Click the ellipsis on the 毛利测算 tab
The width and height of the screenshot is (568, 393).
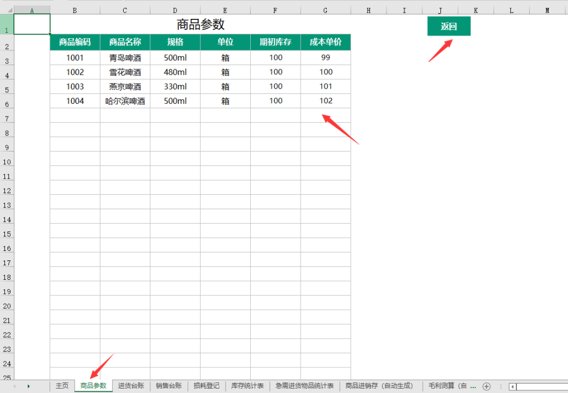coord(472,386)
